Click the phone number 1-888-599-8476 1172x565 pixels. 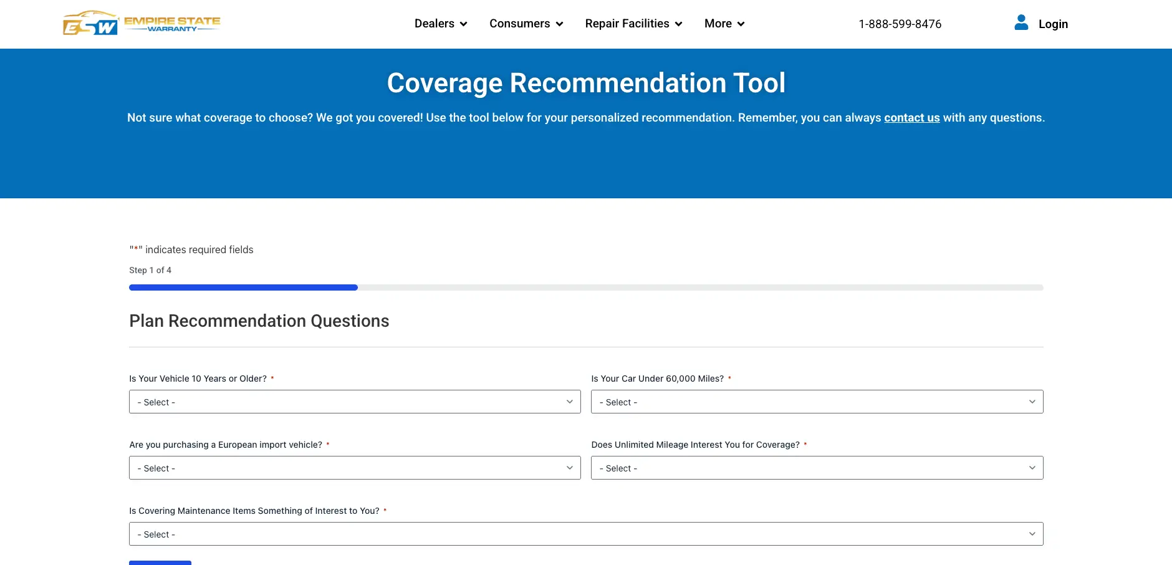point(900,24)
